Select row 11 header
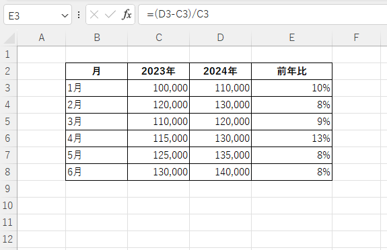Image resolution: width=387 pixels, height=250 pixels. coord(8,222)
